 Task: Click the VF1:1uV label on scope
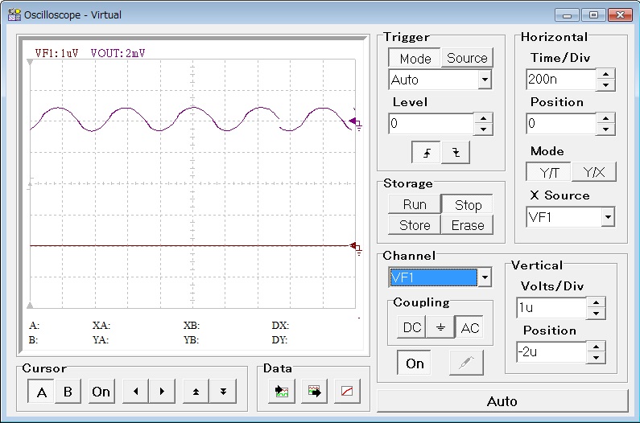56,53
